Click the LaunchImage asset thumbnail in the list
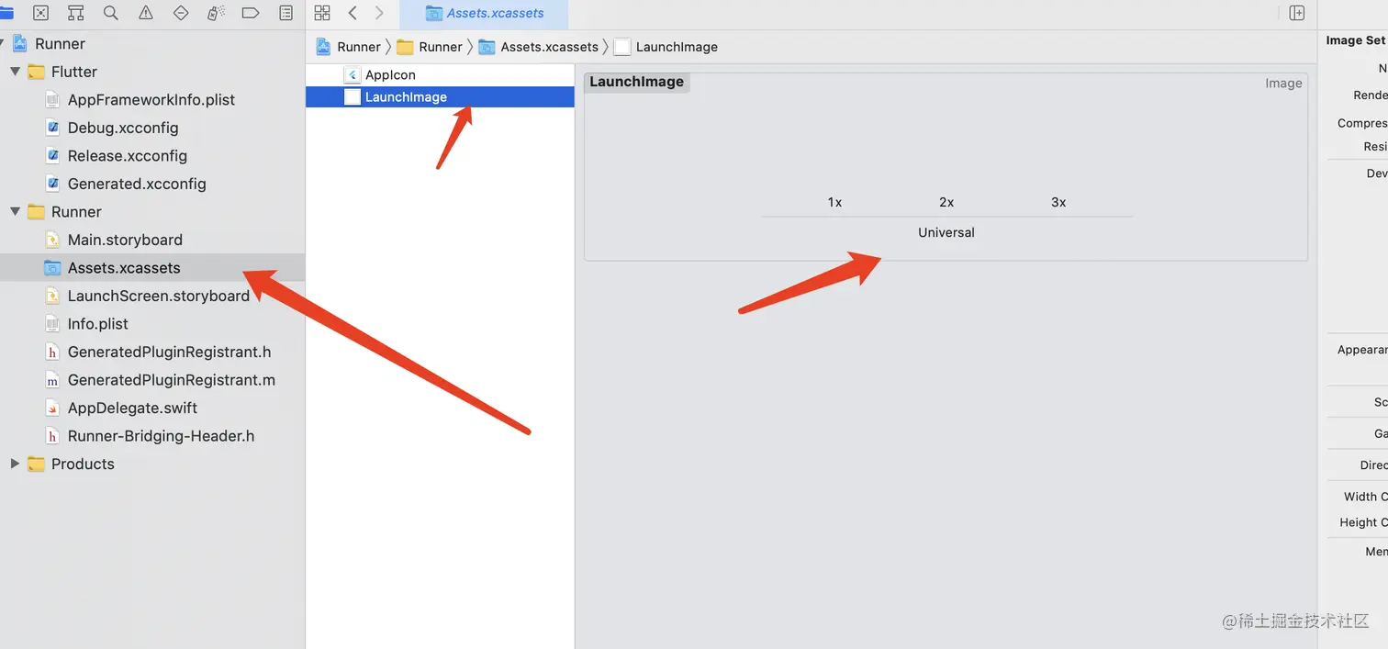 (x=353, y=97)
